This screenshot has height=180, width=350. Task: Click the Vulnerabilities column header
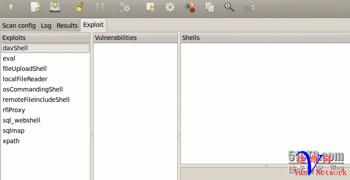135,38
